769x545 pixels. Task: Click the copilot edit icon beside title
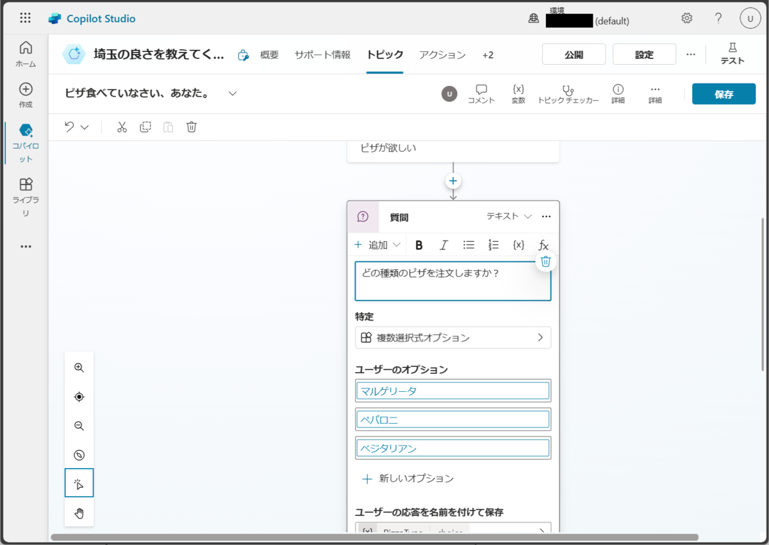tap(243, 55)
